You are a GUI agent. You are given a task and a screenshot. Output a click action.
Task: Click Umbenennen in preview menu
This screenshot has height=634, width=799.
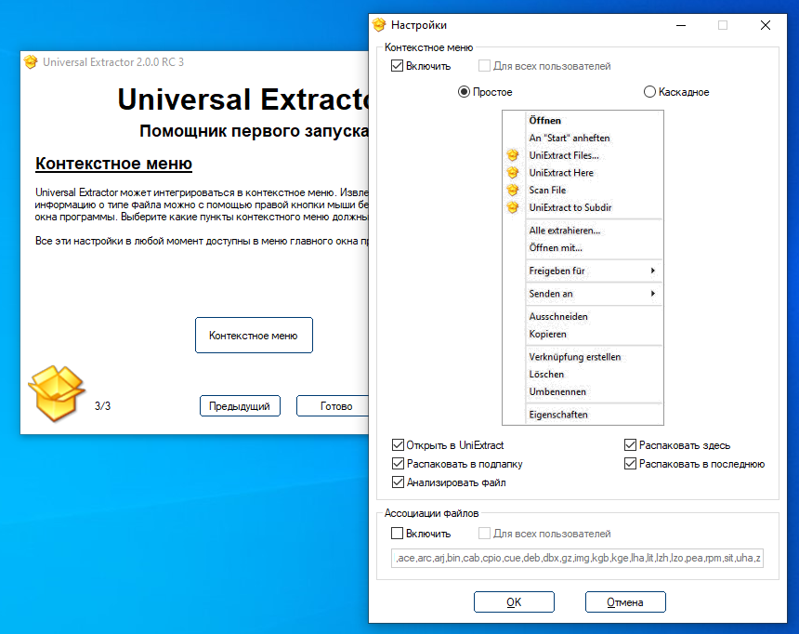click(x=557, y=391)
